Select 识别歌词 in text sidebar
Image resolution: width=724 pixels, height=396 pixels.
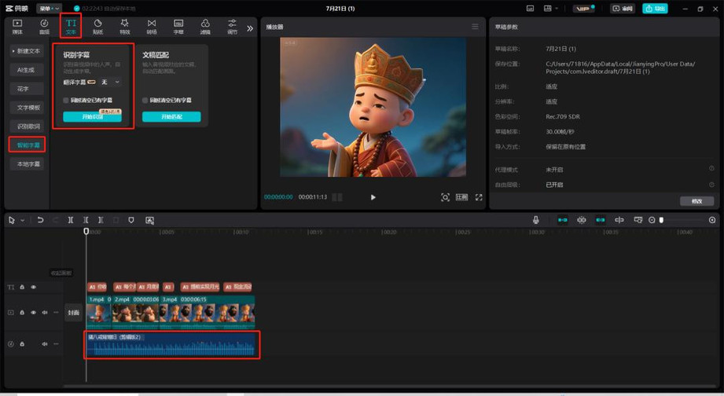pyautogui.click(x=28, y=126)
